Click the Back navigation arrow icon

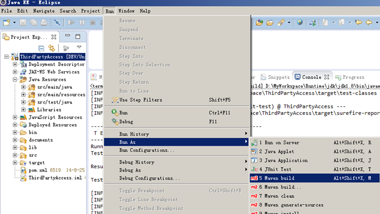pos(369,22)
